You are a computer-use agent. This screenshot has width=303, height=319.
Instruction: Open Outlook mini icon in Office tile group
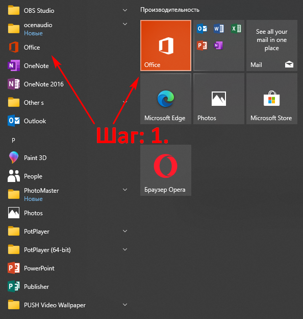pyautogui.click(x=202, y=29)
